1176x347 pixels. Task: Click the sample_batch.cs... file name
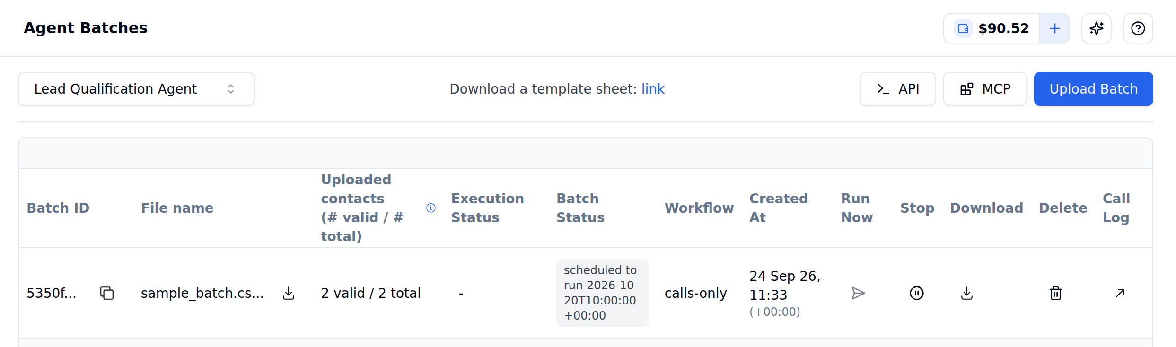202,293
